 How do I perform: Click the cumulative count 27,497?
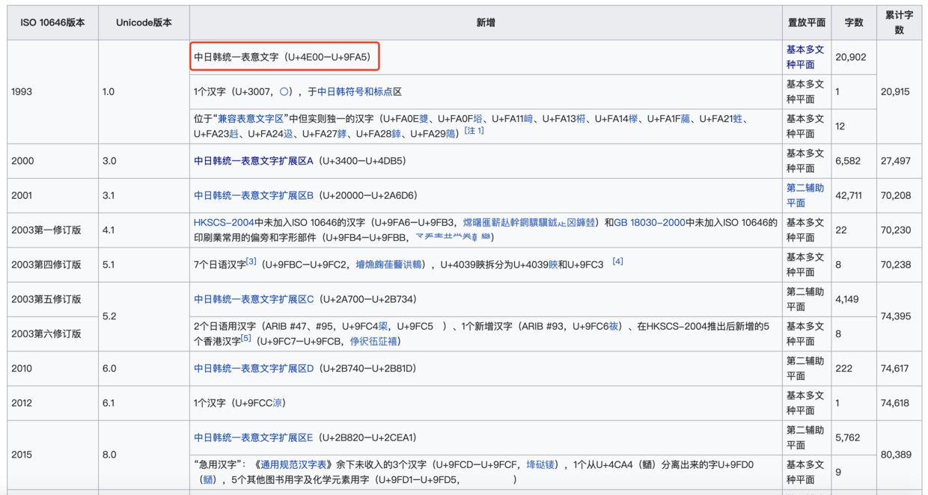pyautogui.click(x=896, y=161)
